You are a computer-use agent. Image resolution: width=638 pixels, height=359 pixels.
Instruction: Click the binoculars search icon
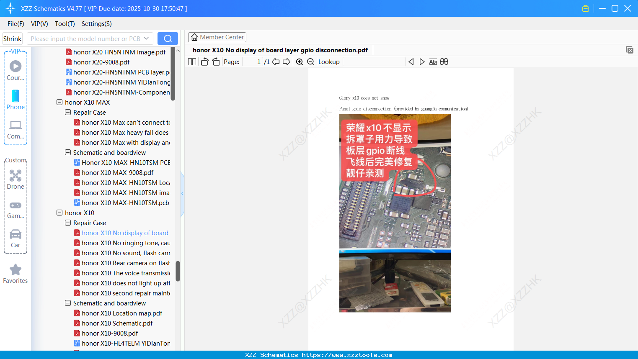[444, 62]
